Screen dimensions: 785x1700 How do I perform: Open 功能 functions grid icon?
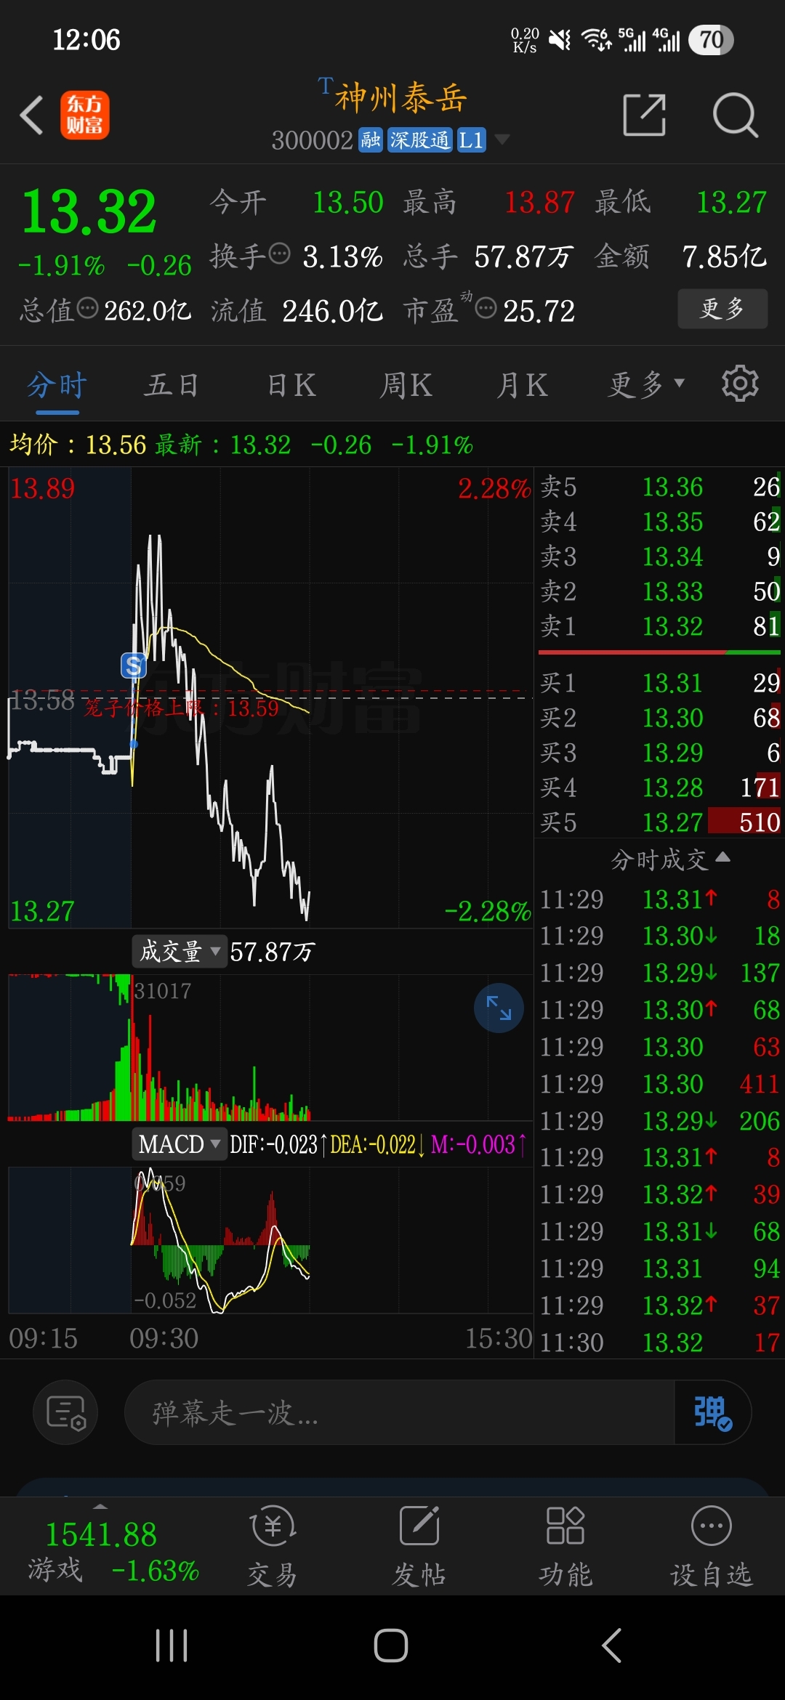(x=565, y=1546)
